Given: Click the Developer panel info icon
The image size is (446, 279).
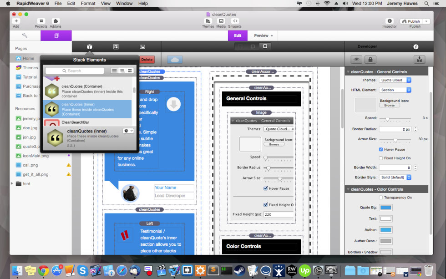Looking at the screenshot, I should [416, 46].
